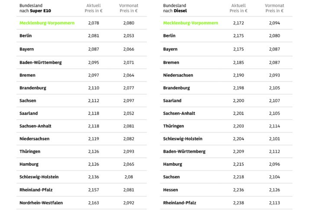Select Nordrhein-Westfalen row

point(81,203)
